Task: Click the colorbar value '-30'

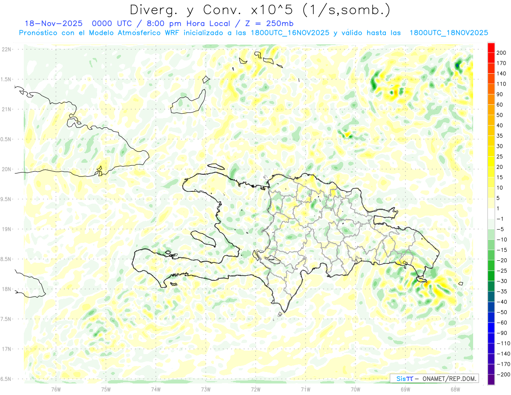Action: click(502, 281)
